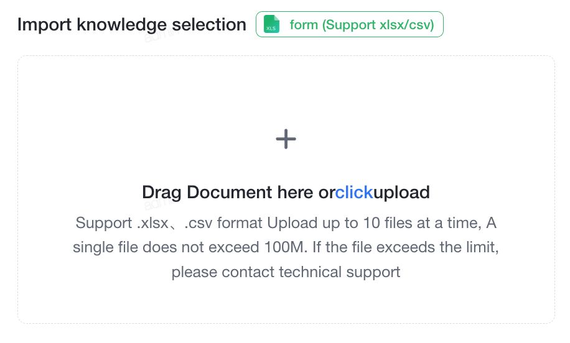This screenshot has width=570, height=343.
Task: Click the word "Document" in upload prompt
Action: click(x=229, y=192)
